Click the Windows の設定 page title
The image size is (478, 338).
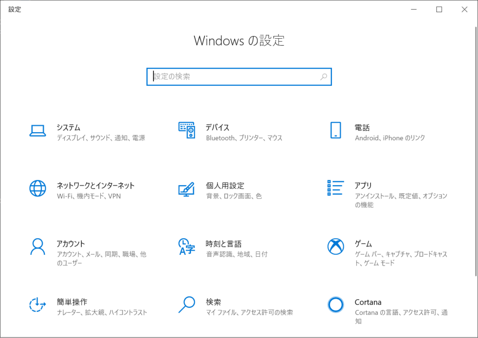coord(239,41)
